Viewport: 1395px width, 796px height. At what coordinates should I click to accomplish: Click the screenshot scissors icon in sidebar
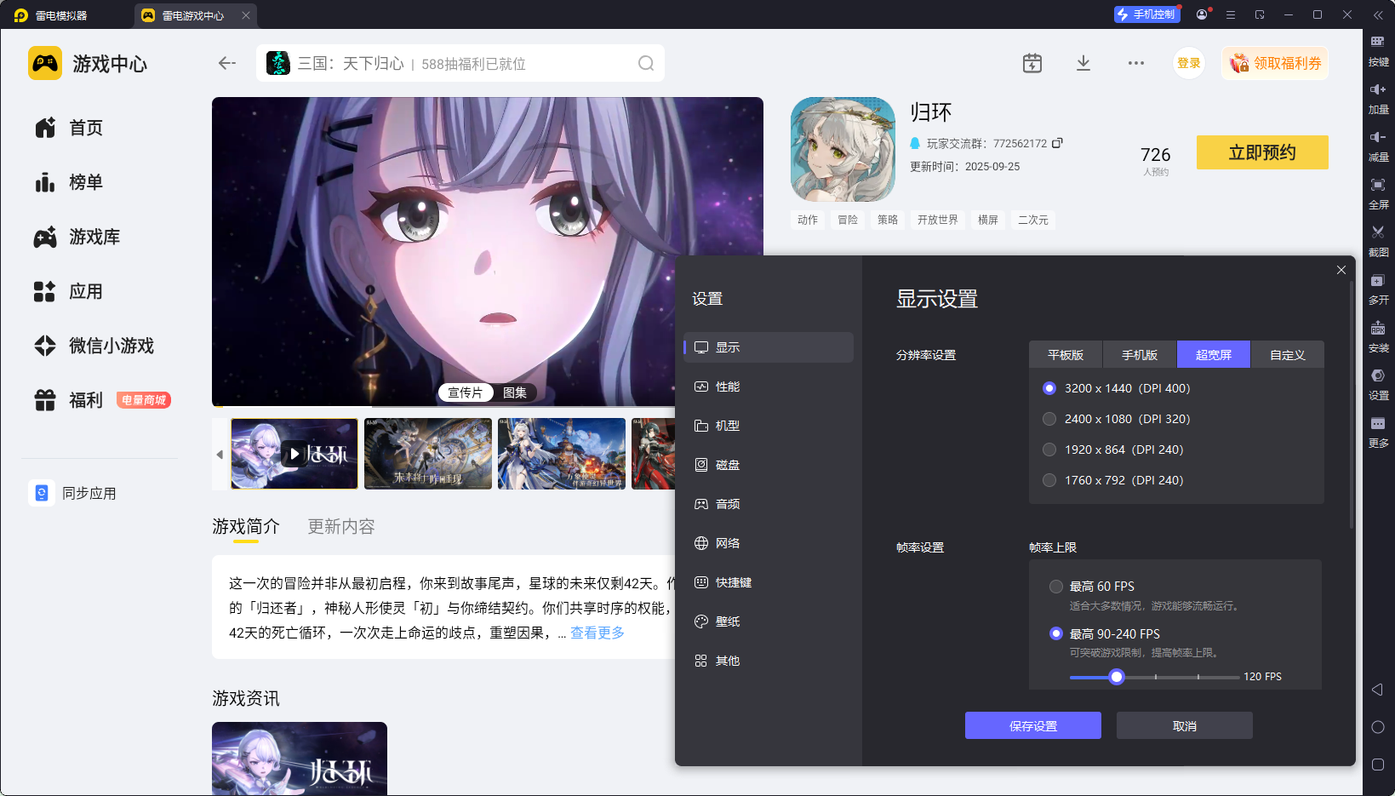(x=1378, y=232)
